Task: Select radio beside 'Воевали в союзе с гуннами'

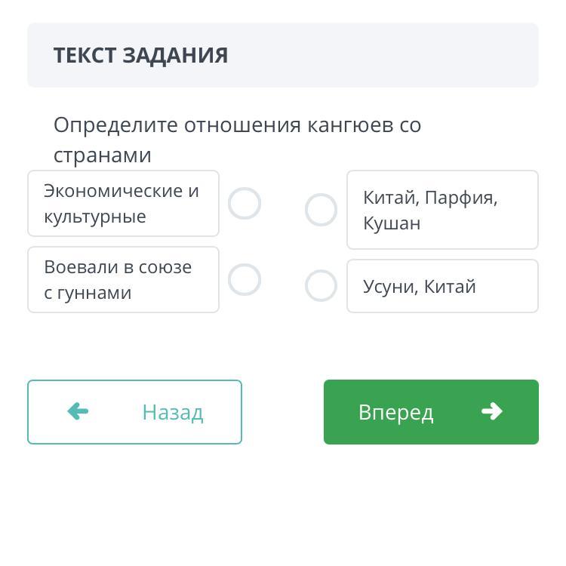Action: (x=245, y=280)
